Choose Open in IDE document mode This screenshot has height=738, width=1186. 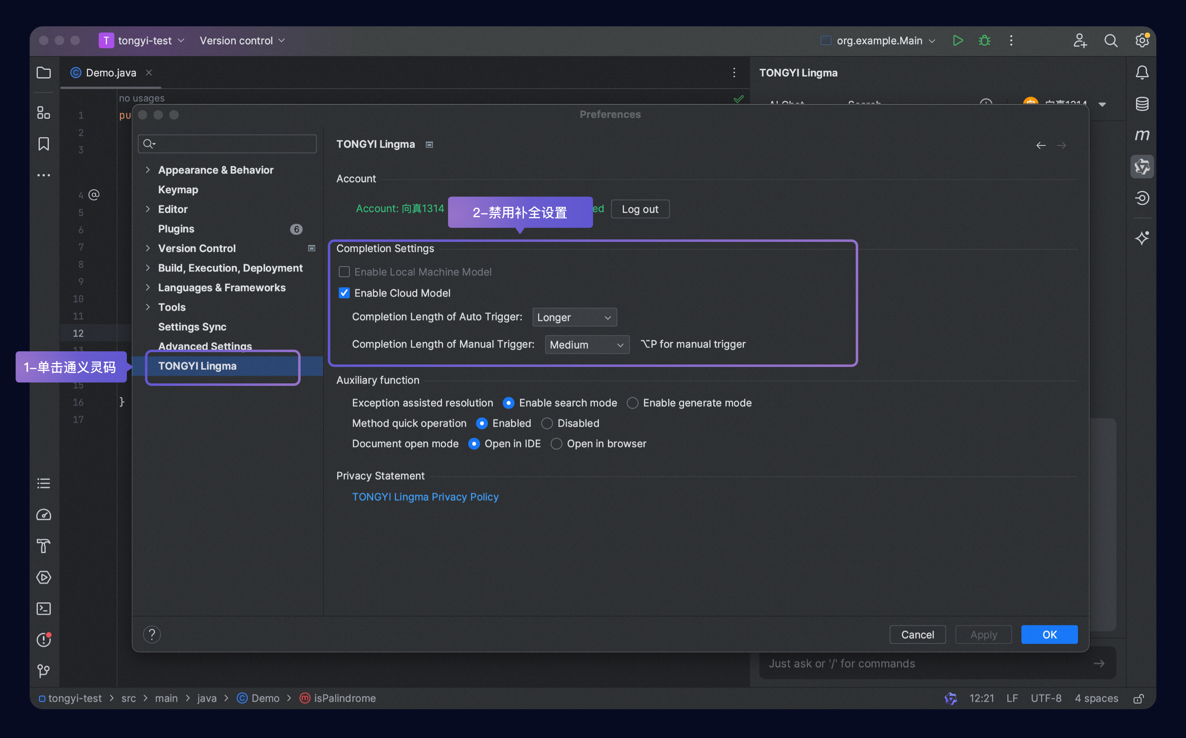474,444
